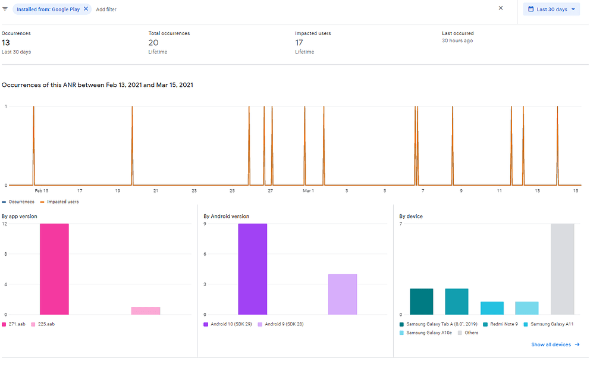This screenshot has width=609, height=373.
Task: Select the gray Others device bar
Action: tap(563, 269)
